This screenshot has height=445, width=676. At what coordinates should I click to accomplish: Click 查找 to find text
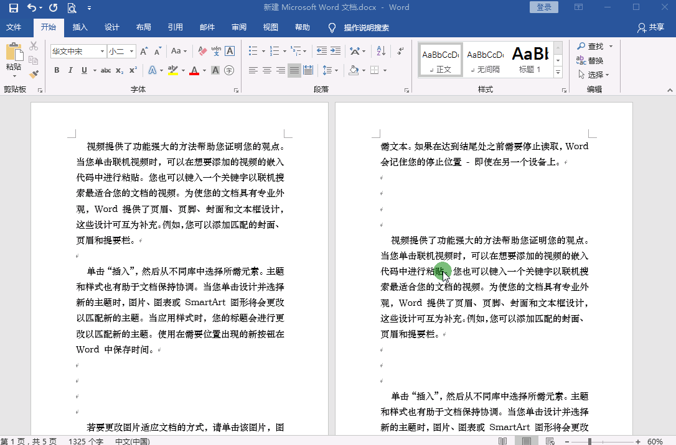tap(591, 46)
